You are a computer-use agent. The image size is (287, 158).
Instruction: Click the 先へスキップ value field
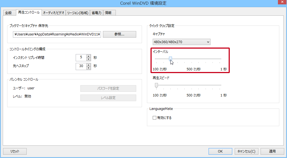pyautogui.click(x=81, y=66)
